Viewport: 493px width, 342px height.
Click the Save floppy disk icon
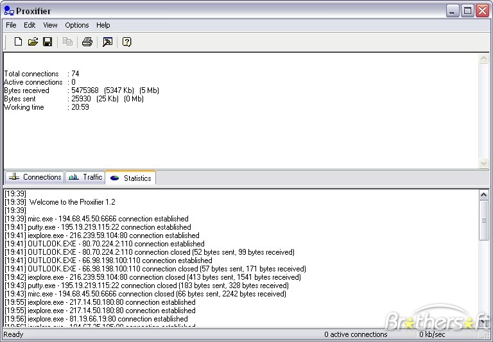48,42
